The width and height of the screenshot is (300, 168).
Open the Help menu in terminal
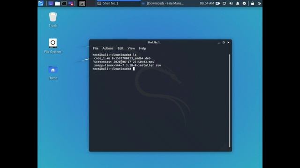click(x=142, y=49)
